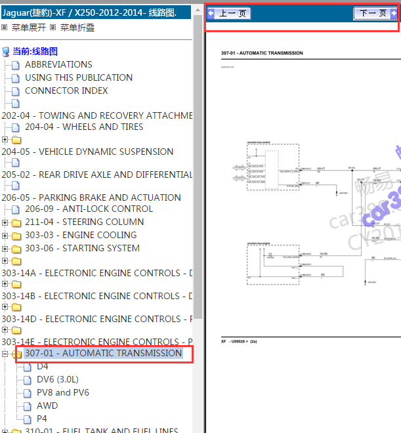
Task: Click the computer icon beside 当前:线路图
Action: [5, 52]
